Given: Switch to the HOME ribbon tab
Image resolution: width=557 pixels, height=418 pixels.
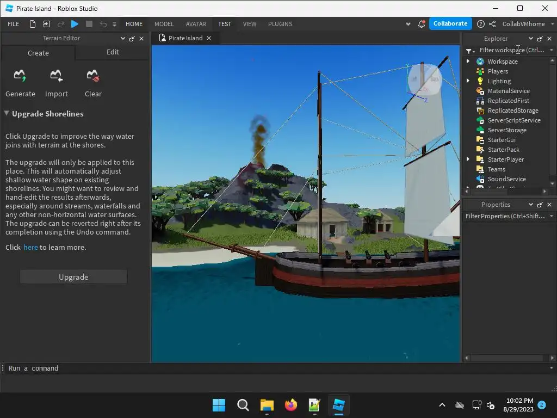Looking at the screenshot, I should point(134,24).
